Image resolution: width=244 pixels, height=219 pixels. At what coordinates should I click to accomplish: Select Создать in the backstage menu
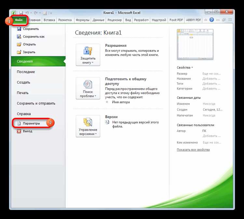tap(23, 82)
